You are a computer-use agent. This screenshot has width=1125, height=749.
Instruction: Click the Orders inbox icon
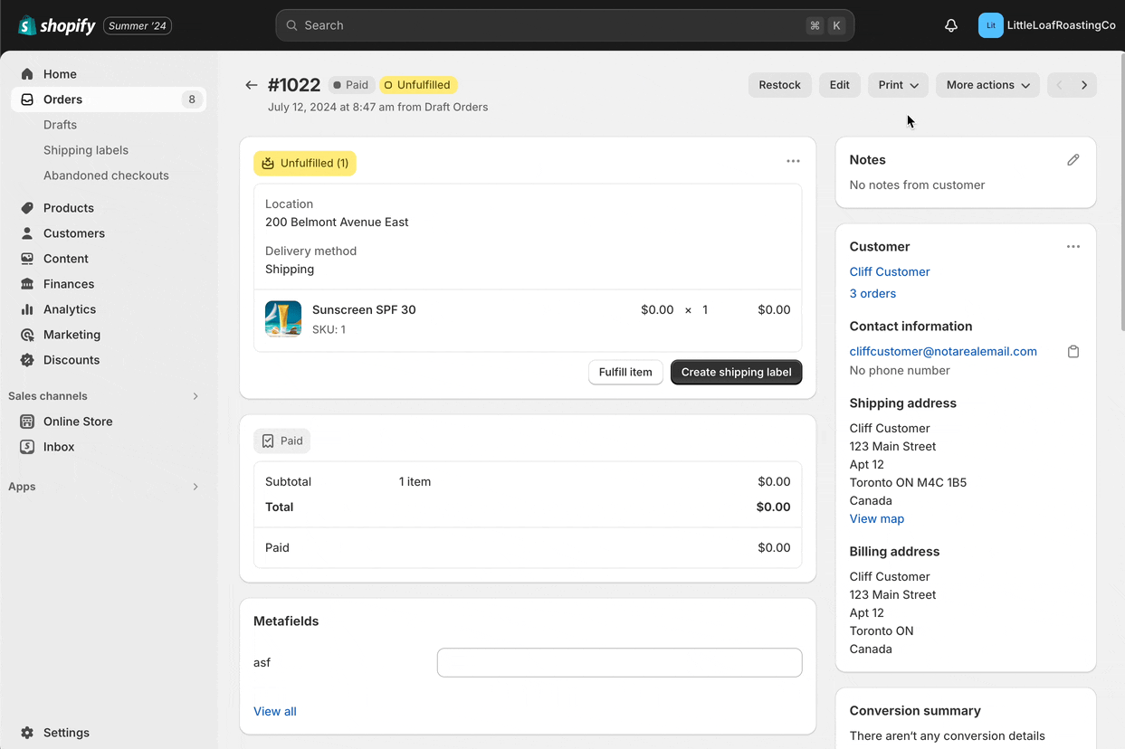27,100
